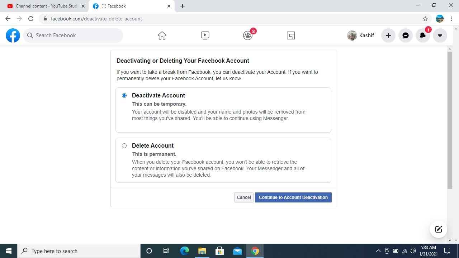459x258 pixels.
Task: Open the volume speaker tray icon
Action: (413, 251)
